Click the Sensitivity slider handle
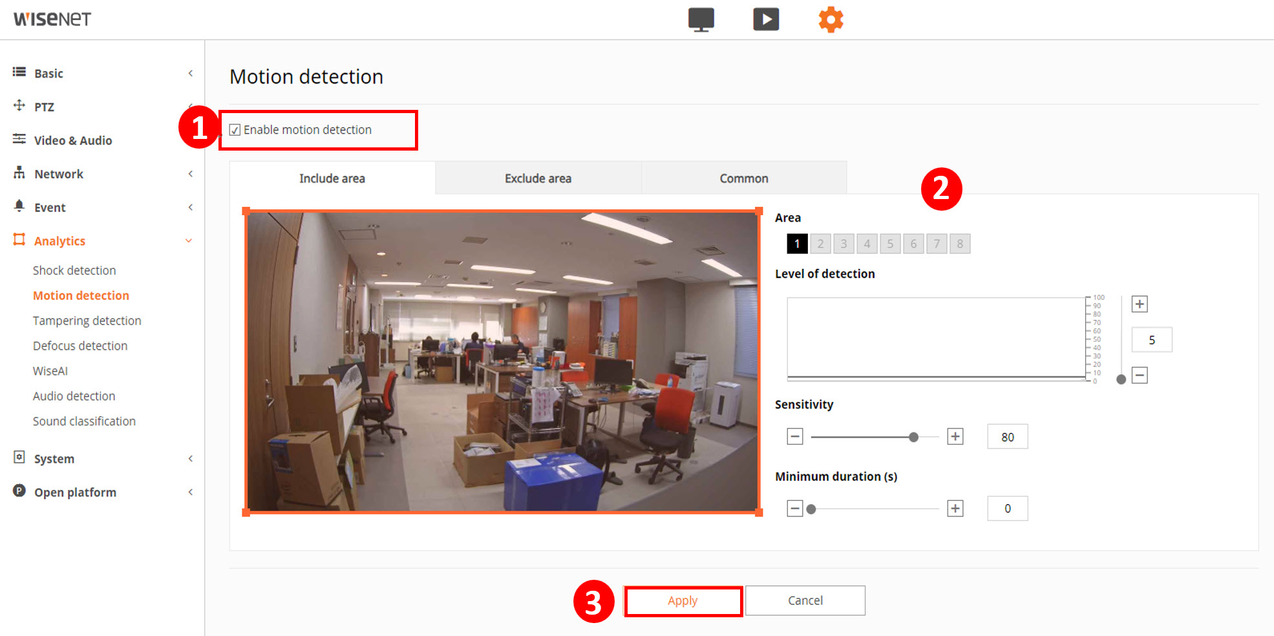The width and height of the screenshot is (1274, 636). pyautogui.click(x=913, y=438)
